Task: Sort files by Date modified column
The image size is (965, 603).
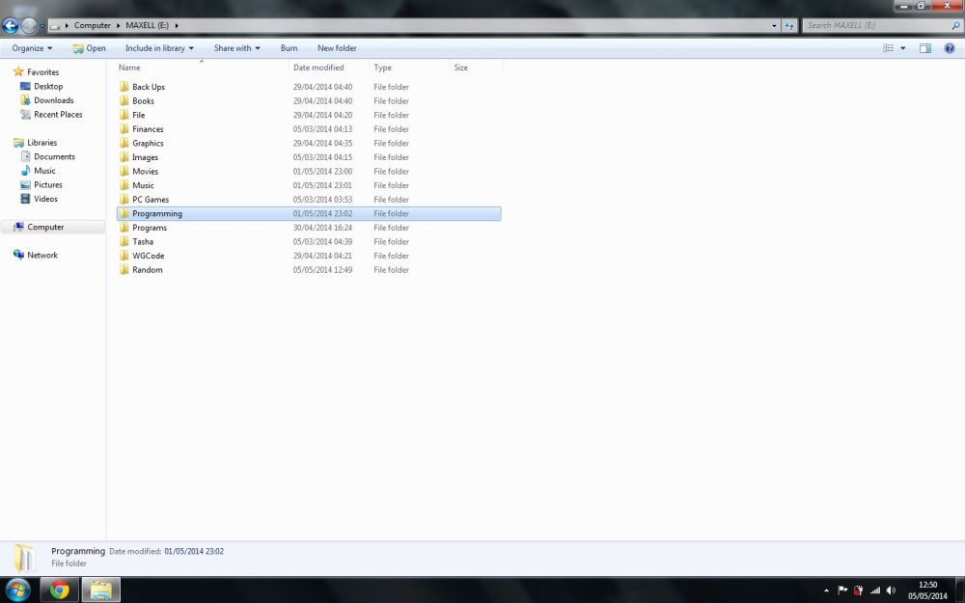Action: (318, 68)
